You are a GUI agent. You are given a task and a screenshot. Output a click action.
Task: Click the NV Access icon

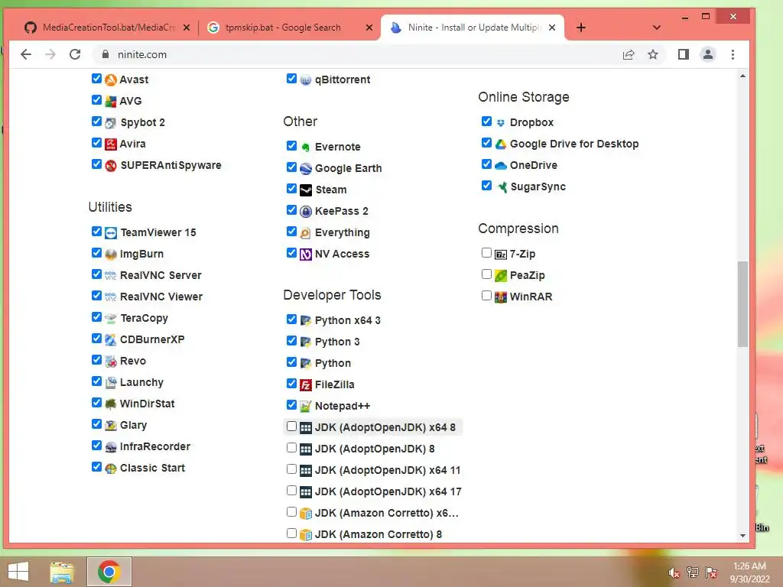pos(305,255)
